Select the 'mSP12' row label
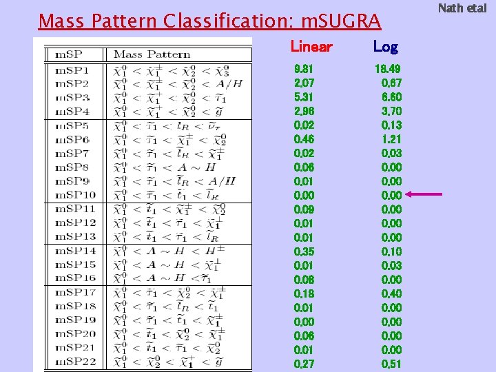This screenshot has height=372, width=496. [75, 223]
